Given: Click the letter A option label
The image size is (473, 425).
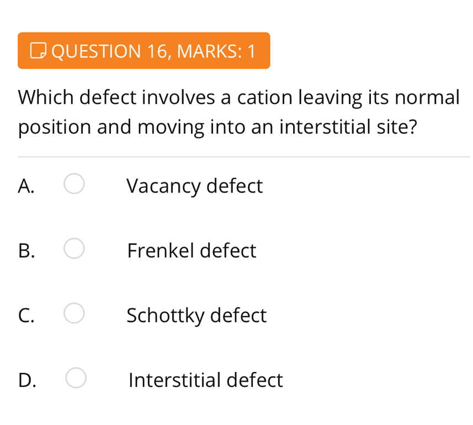Looking at the screenshot, I should [x=26, y=186].
